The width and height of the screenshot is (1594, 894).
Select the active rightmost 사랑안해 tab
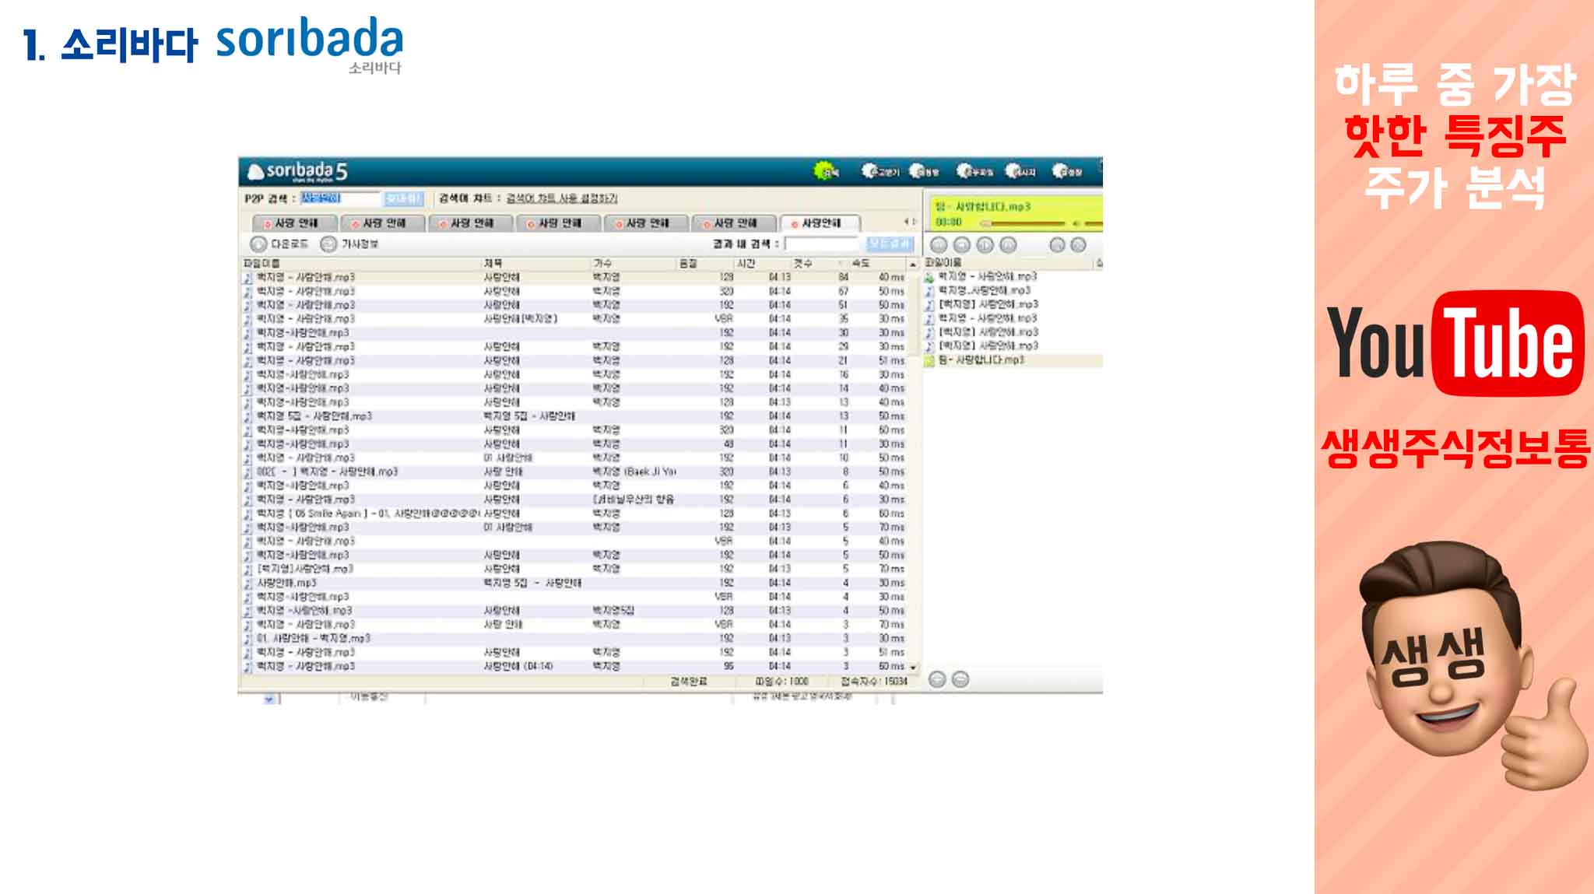pos(820,223)
